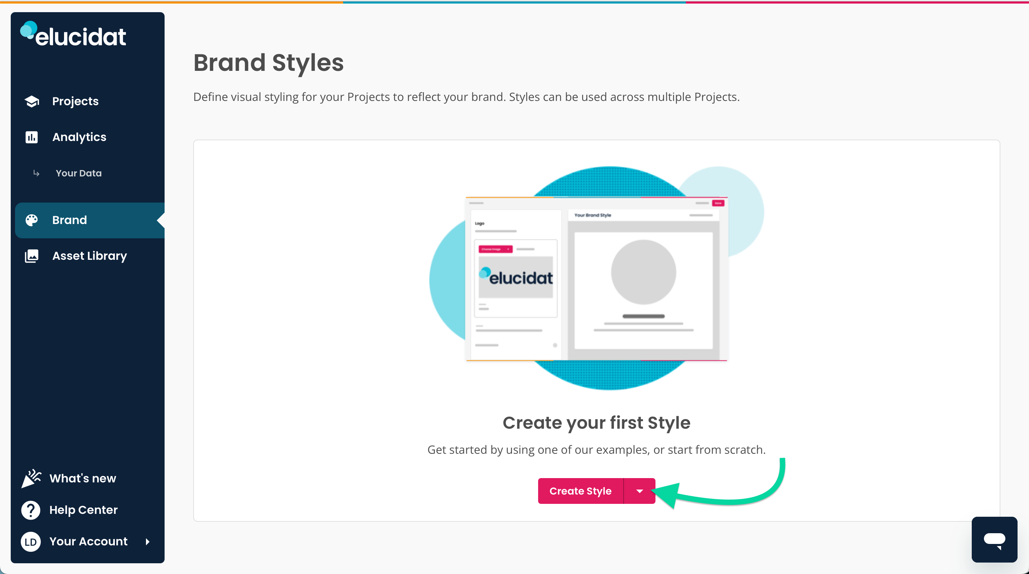Screen dimensions: 1029x574
Task: Open the Help Center question mark icon
Action: [30, 510]
